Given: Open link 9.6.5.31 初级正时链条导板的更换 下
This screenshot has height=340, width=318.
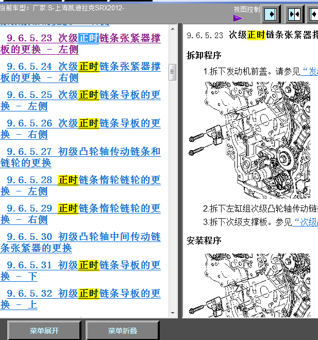Looking at the screenshot, I should pyautogui.click(x=80, y=271).
